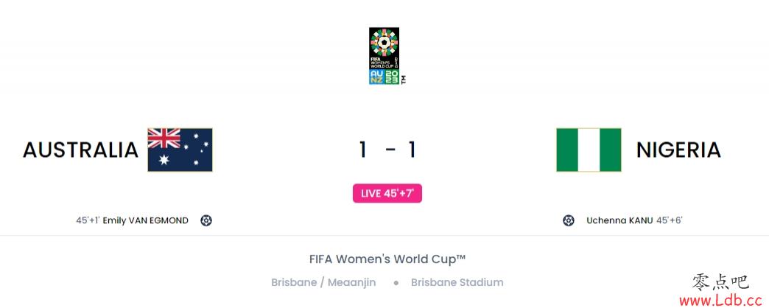Viewport: 769px width, 308px height.
Task: Click the Nigeria flag
Action: coord(589,150)
